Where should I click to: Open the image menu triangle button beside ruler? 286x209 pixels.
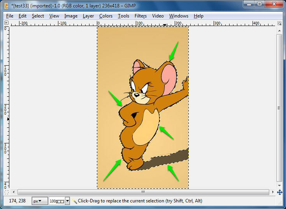coord(6,23)
